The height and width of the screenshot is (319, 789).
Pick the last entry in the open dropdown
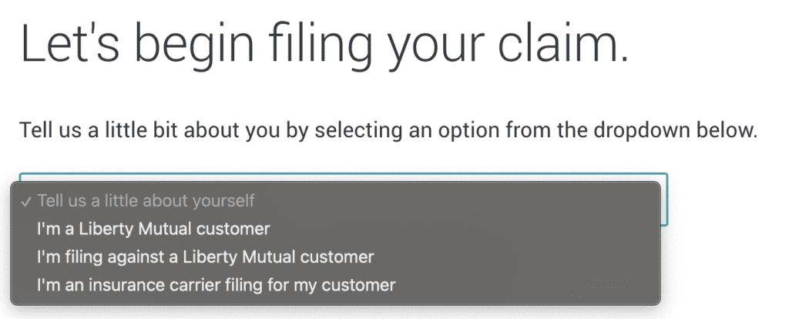coord(216,285)
